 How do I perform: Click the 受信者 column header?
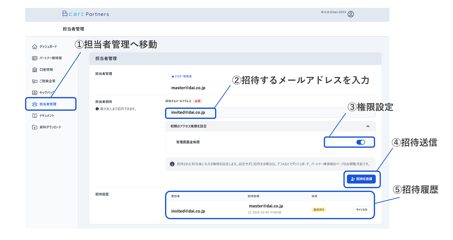175,196
